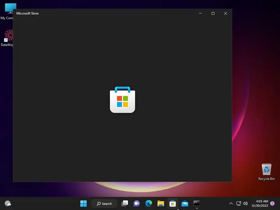Open clock showing 4:03 AM
The height and width of the screenshot is (210, 280).
point(260,203)
